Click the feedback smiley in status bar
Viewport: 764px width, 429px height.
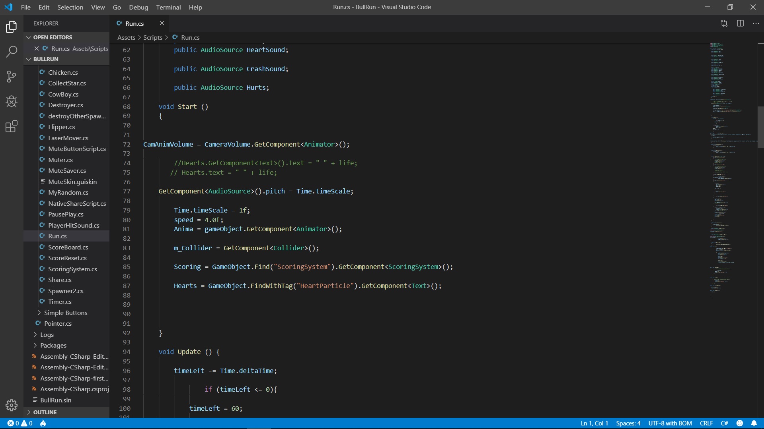pos(740,423)
